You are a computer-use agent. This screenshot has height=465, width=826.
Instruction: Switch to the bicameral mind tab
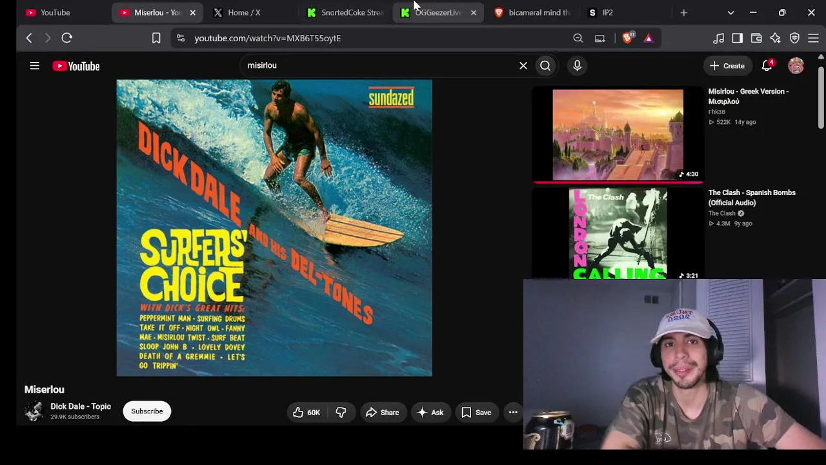coord(532,12)
